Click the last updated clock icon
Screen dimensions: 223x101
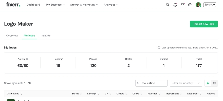pos(159,48)
